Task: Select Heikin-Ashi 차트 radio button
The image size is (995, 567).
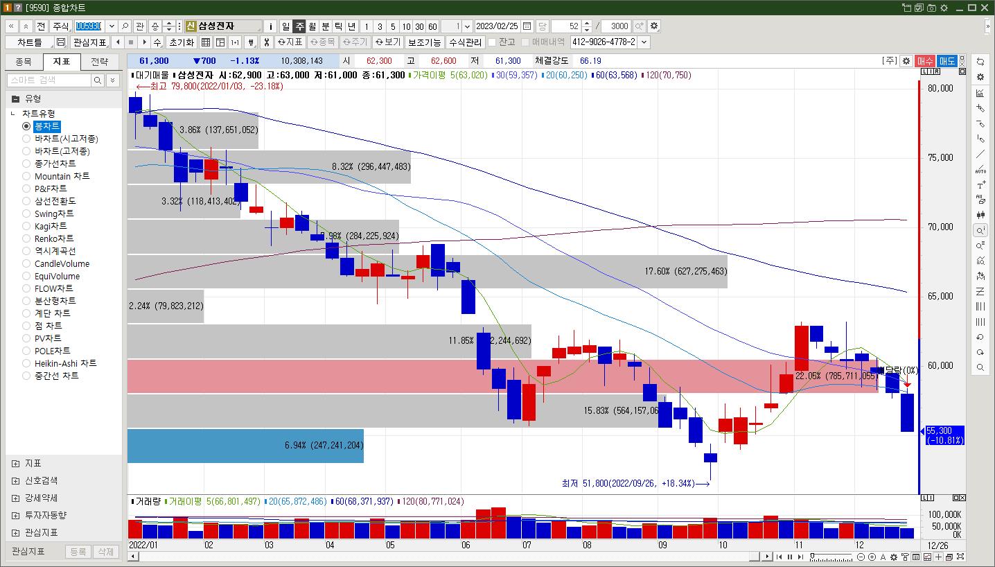Action: click(26, 363)
